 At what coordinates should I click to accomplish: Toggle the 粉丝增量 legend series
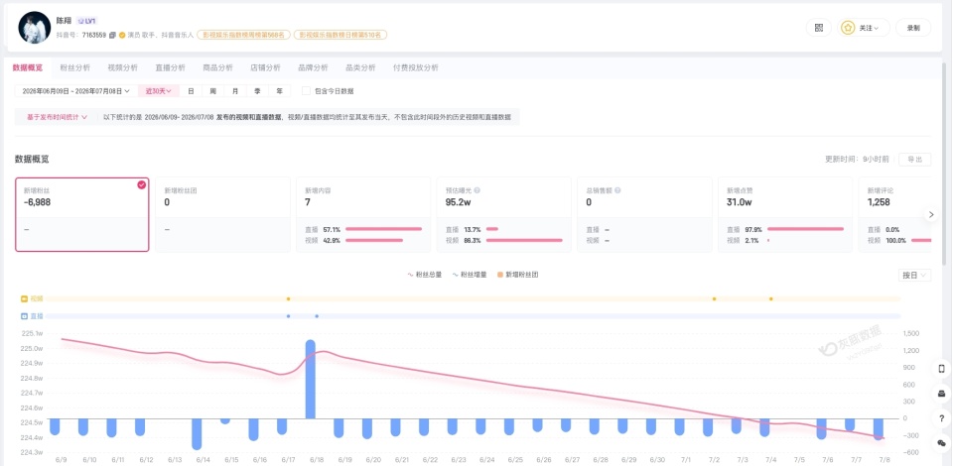[470, 275]
